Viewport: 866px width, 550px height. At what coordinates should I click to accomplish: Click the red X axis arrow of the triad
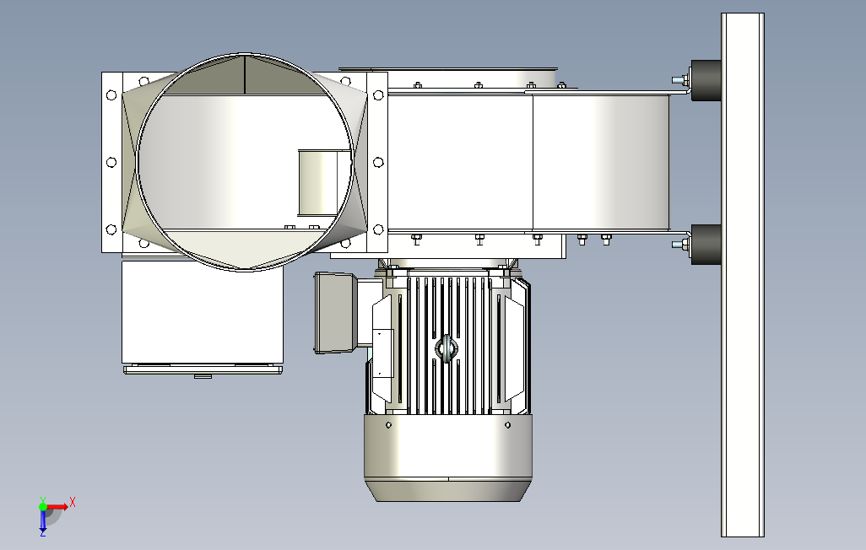click(x=58, y=506)
